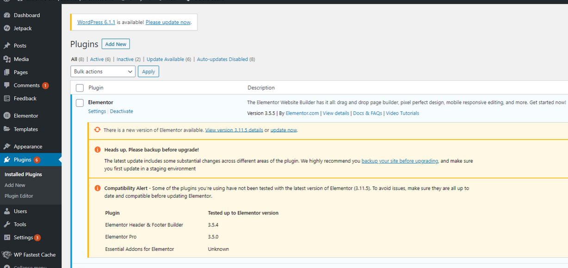The image size is (568, 268).
Task: Filter plugins by Inactive tab
Action: pos(125,59)
